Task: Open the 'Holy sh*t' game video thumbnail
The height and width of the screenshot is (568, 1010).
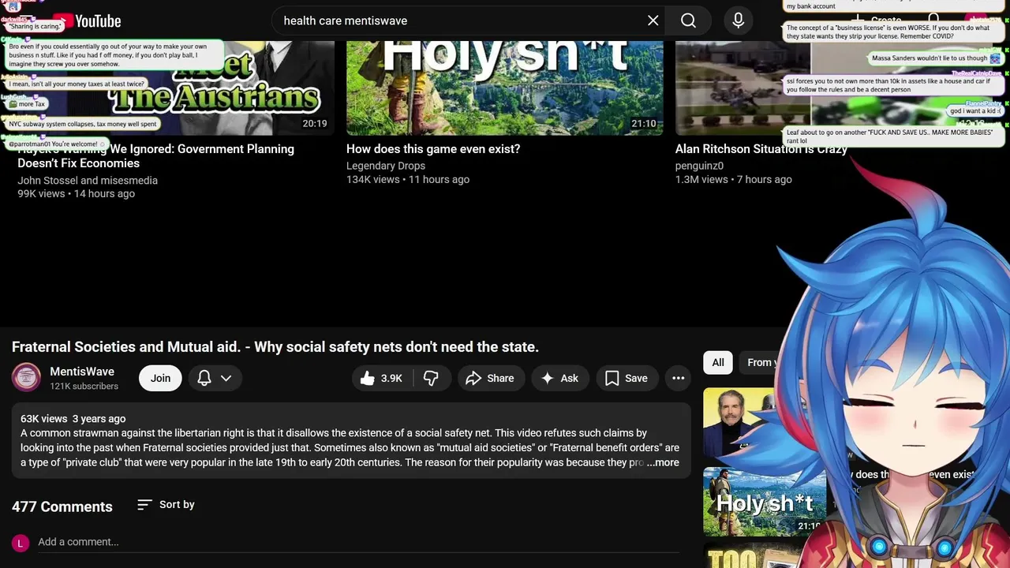Action: (505, 88)
